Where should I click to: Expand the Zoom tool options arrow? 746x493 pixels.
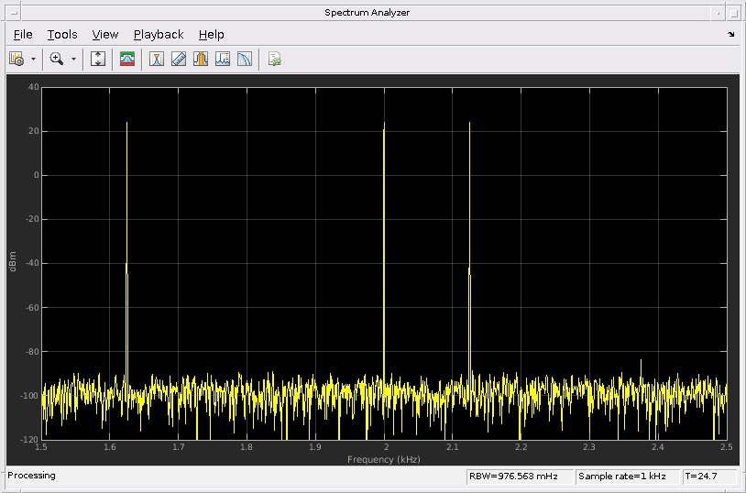tap(73, 59)
